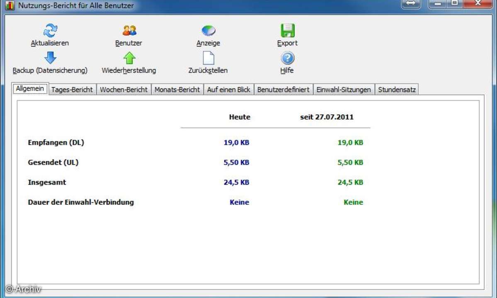Image resolution: width=497 pixels, height=298 pixels.
Task: Click the Insgesamt row label
Action: (x=47, y=182)
